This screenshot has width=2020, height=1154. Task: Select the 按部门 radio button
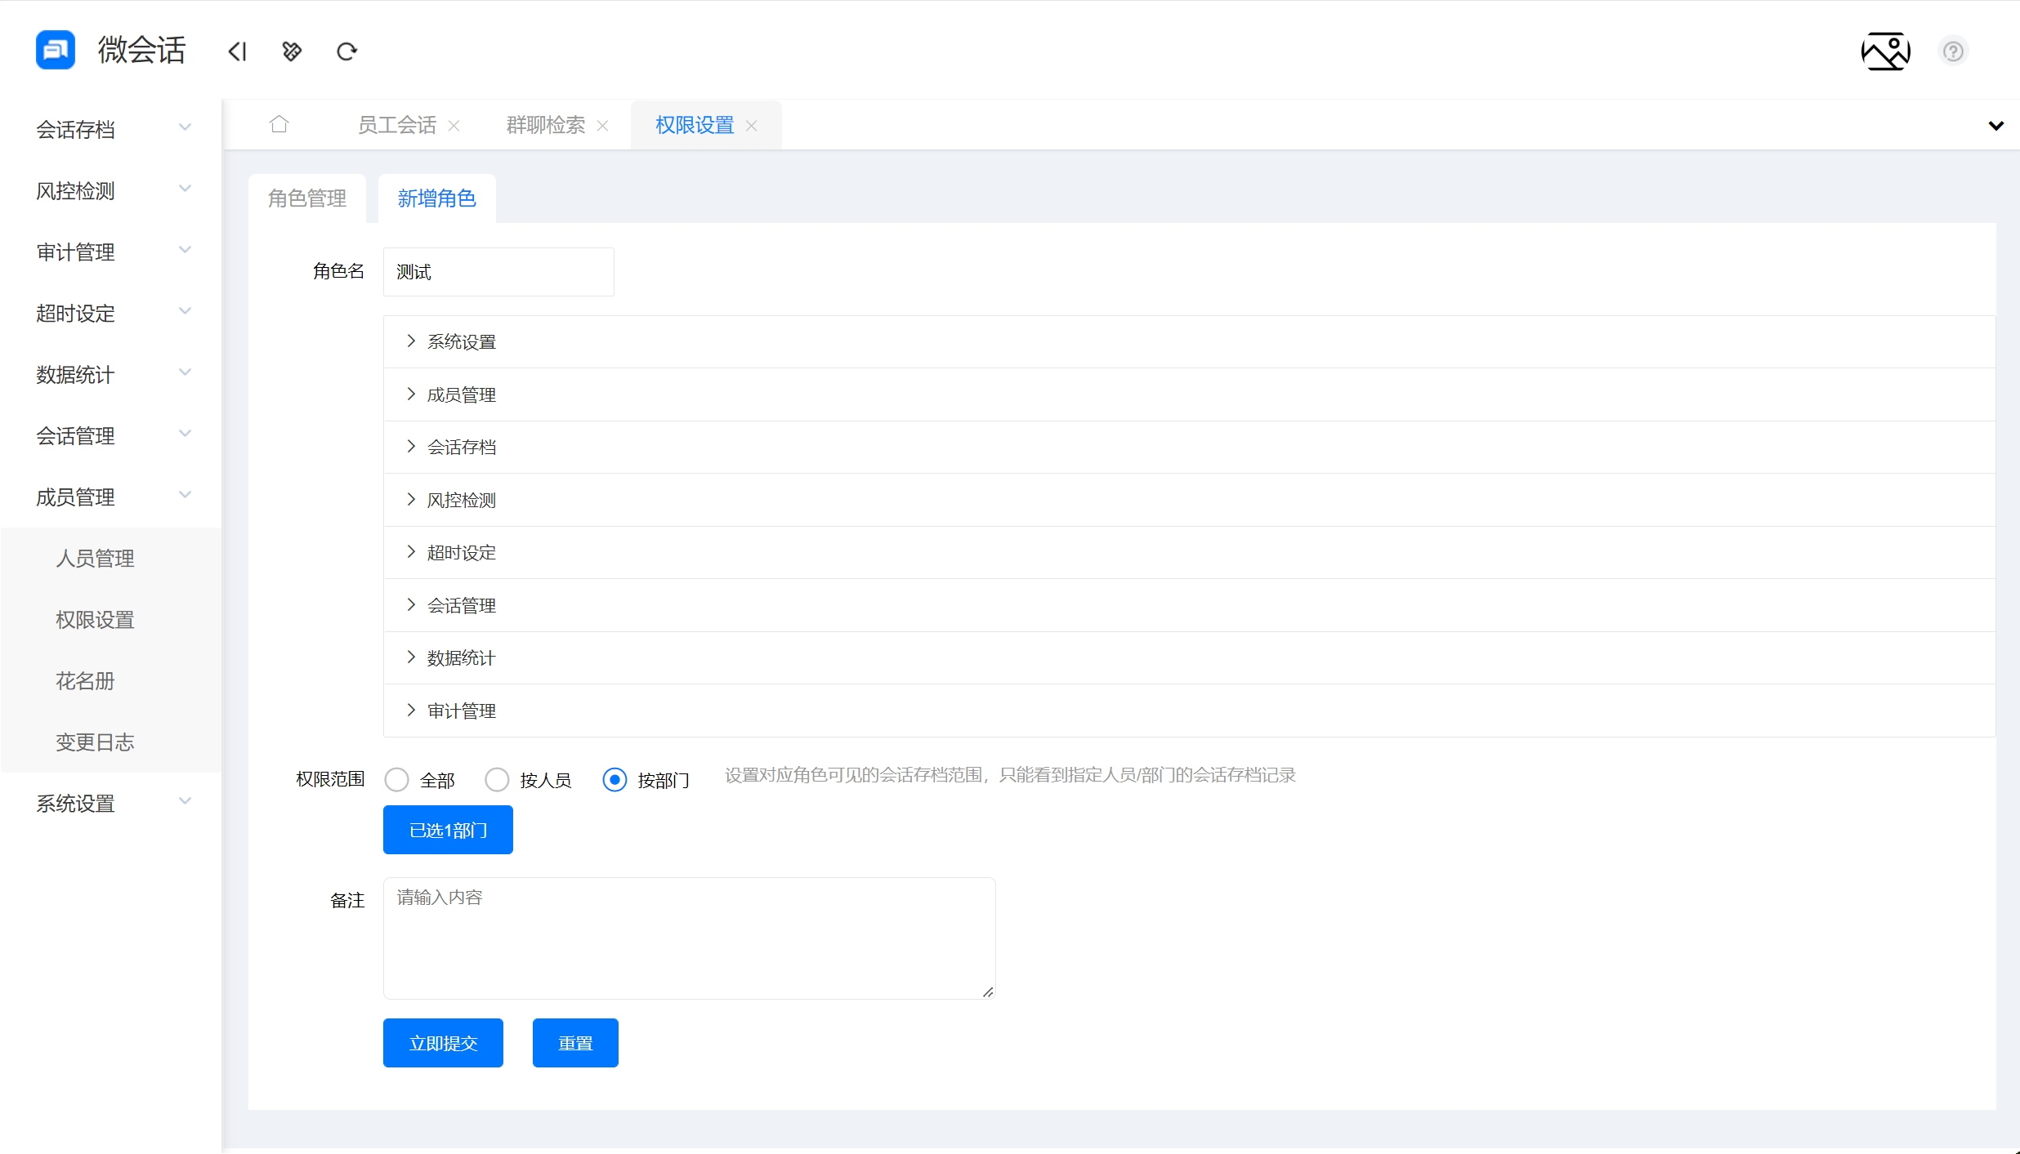[x=614, y=779]
